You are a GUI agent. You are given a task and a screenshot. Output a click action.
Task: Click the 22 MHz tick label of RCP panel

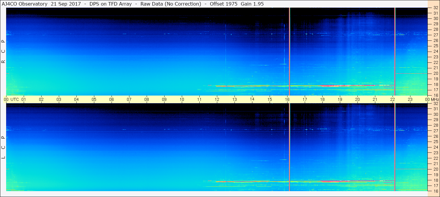pyautogui.click(x=436, y=62)
